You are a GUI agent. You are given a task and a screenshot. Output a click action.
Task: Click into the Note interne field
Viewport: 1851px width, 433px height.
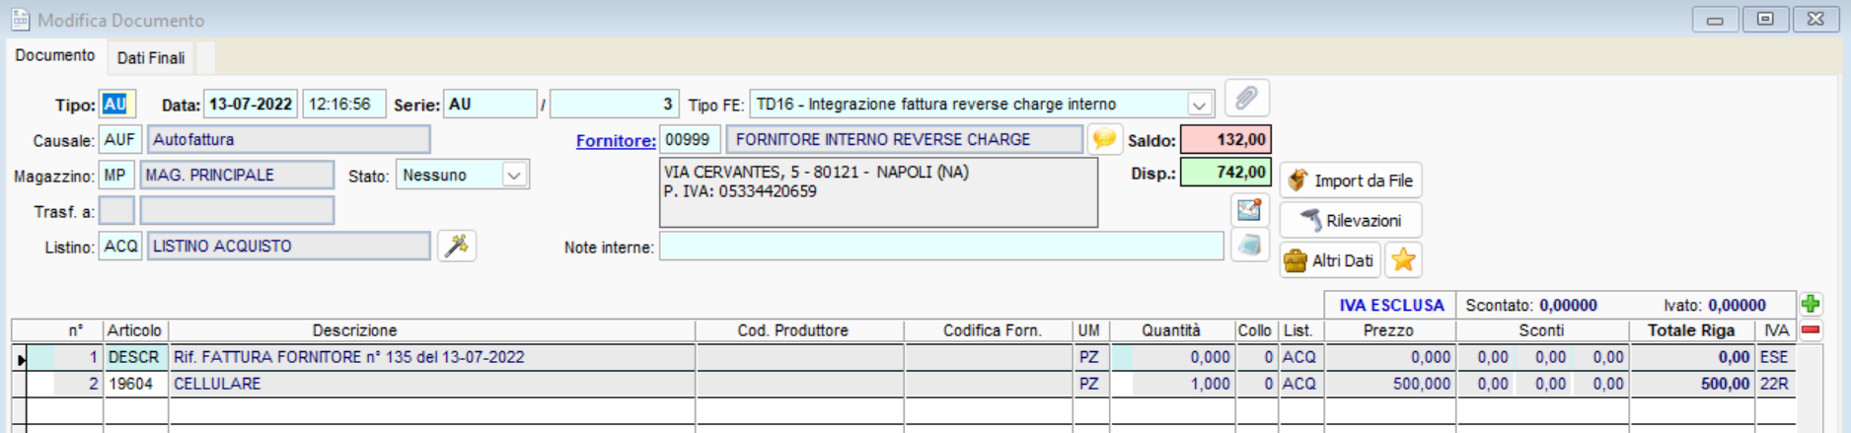[940, 247]
